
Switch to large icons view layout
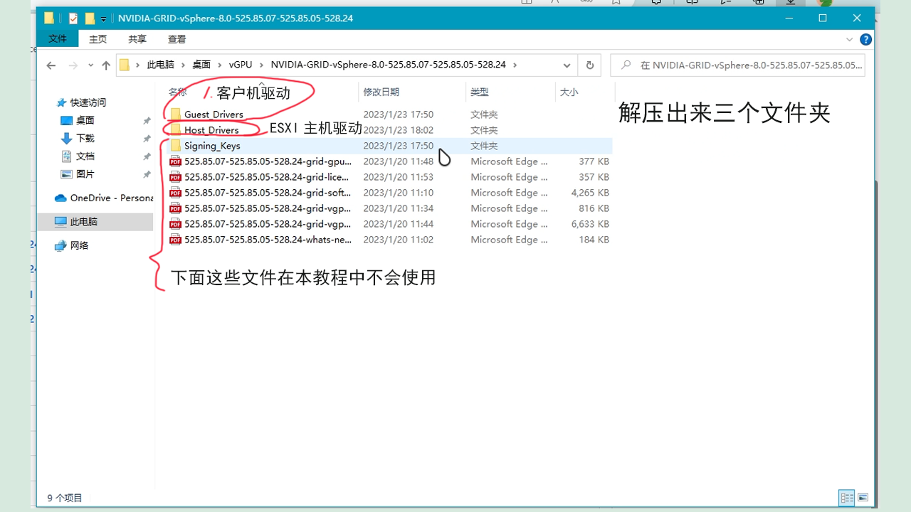tap(863, 498)
